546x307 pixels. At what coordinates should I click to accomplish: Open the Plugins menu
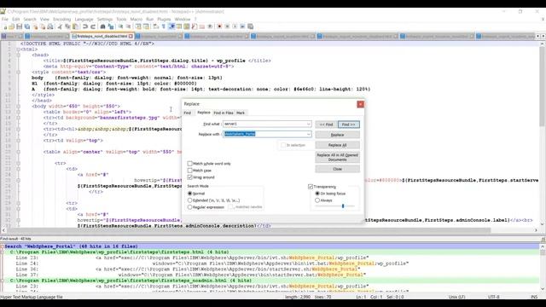point(164,19)
